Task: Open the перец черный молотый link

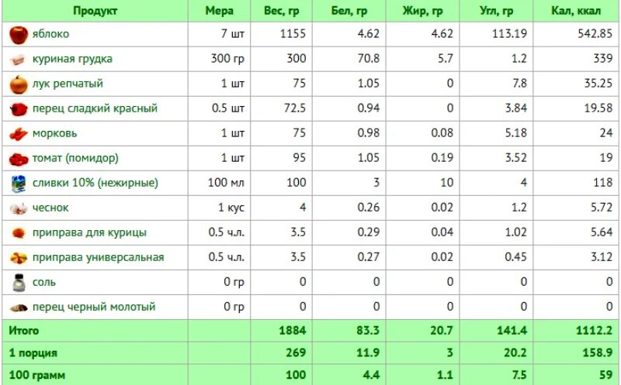Action: pos(94,307)
